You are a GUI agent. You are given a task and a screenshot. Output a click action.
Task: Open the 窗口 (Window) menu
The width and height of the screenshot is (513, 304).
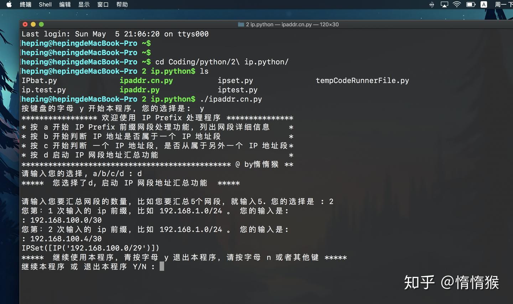pos(103,5)
